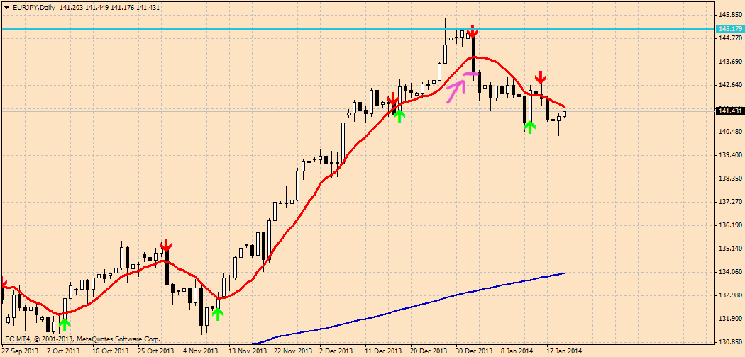Click the 8 Jan 2014 date label

click(x=517, y=351)
